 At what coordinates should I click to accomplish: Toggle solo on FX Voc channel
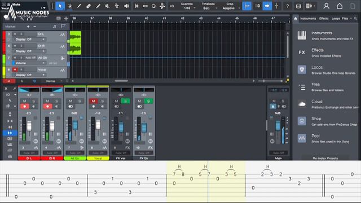125,101
